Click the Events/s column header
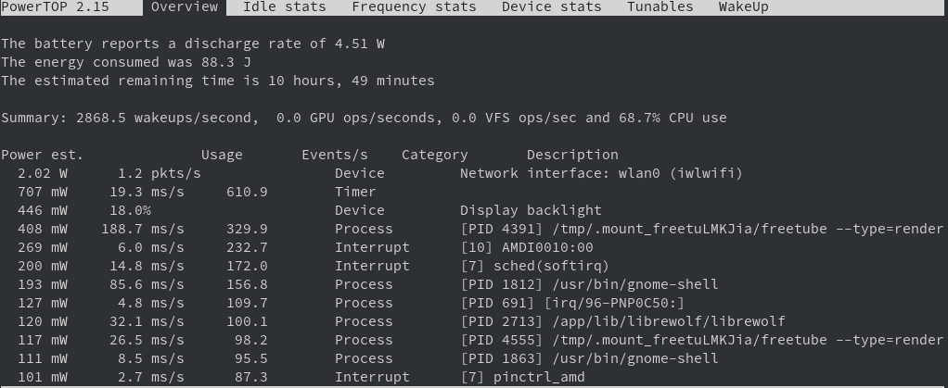Screen dimensions: 948x388 334,155
